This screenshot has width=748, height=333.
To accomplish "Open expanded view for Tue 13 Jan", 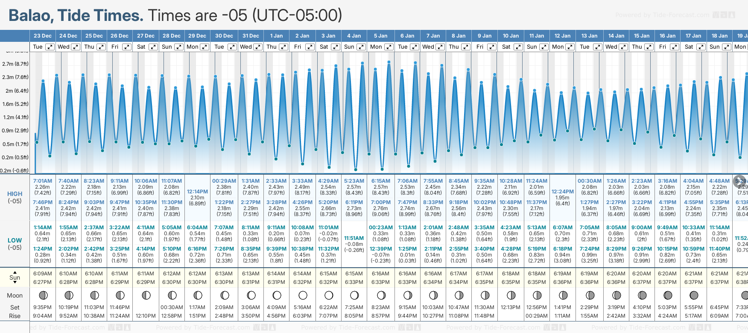I will pyautogui.click(x=597, y=47).
